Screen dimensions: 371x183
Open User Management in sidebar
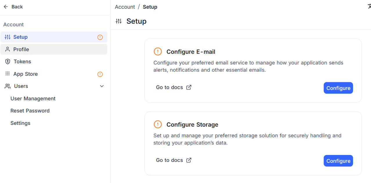[33, 99]
